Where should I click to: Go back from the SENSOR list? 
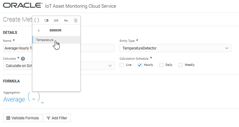[x=39, y=30]
